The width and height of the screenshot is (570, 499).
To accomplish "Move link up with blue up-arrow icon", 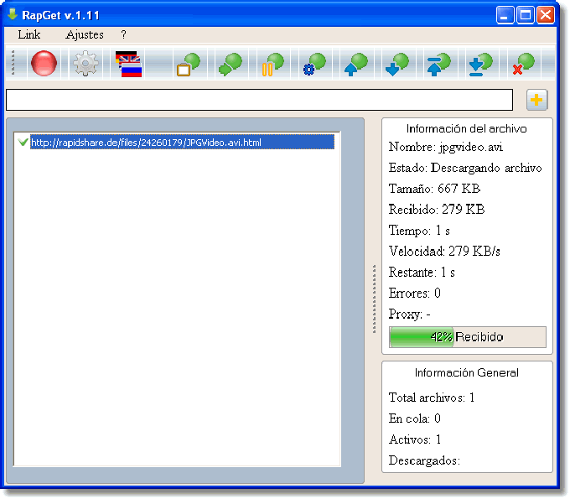I will (356, 64).
